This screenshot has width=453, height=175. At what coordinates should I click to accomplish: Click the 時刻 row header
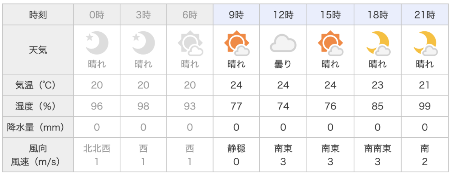coord(38,15)
